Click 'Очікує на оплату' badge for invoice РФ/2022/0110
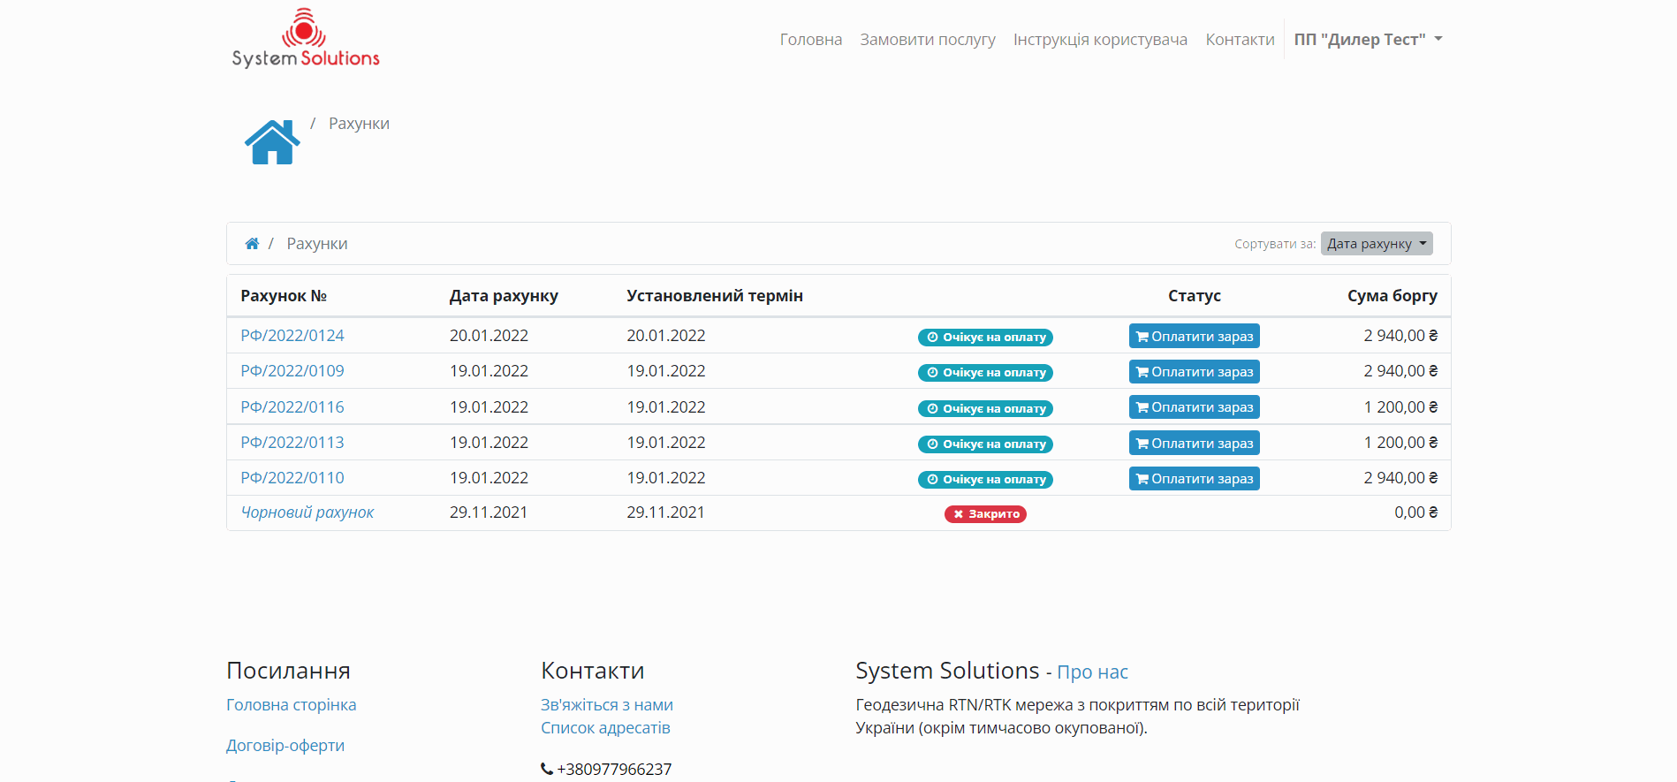1677x782 pixels. click(985, 479)
